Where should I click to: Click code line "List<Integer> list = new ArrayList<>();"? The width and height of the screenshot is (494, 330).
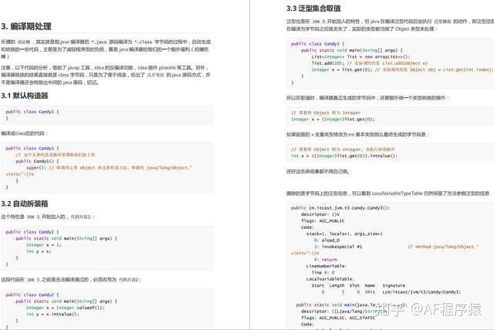[360, 56]
